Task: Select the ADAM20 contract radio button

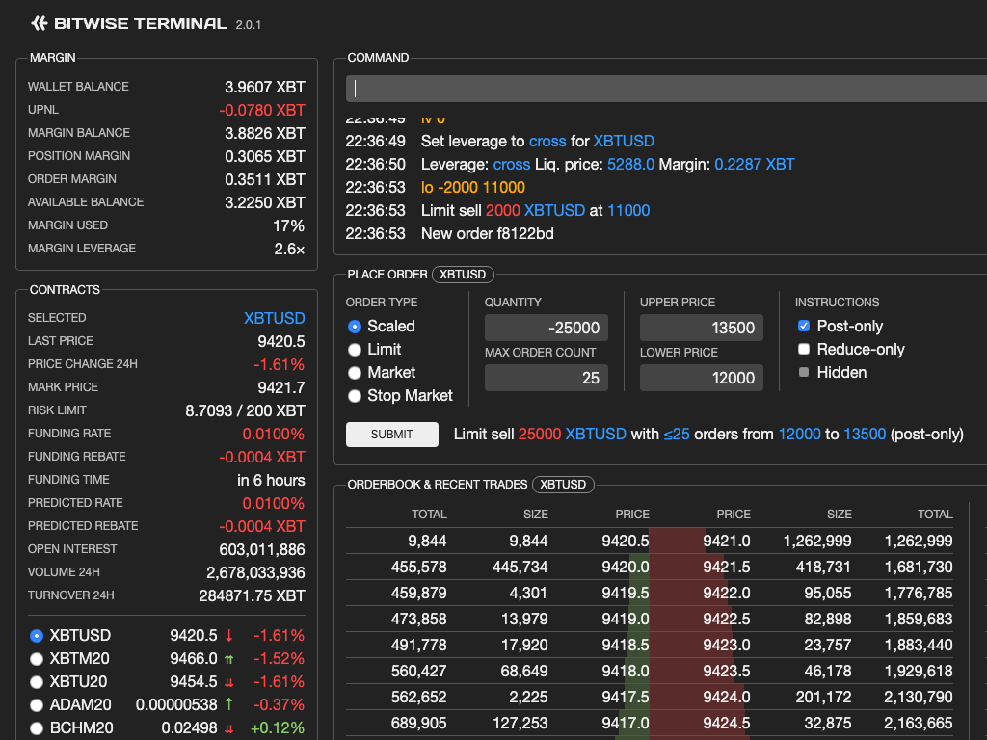Action: point(37,704)
